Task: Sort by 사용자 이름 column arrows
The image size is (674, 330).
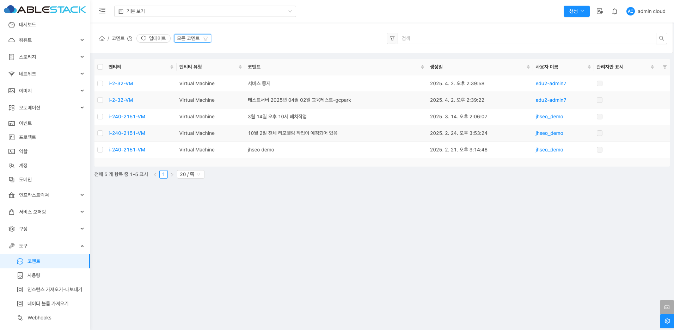Action: click(x=589, y=67)
